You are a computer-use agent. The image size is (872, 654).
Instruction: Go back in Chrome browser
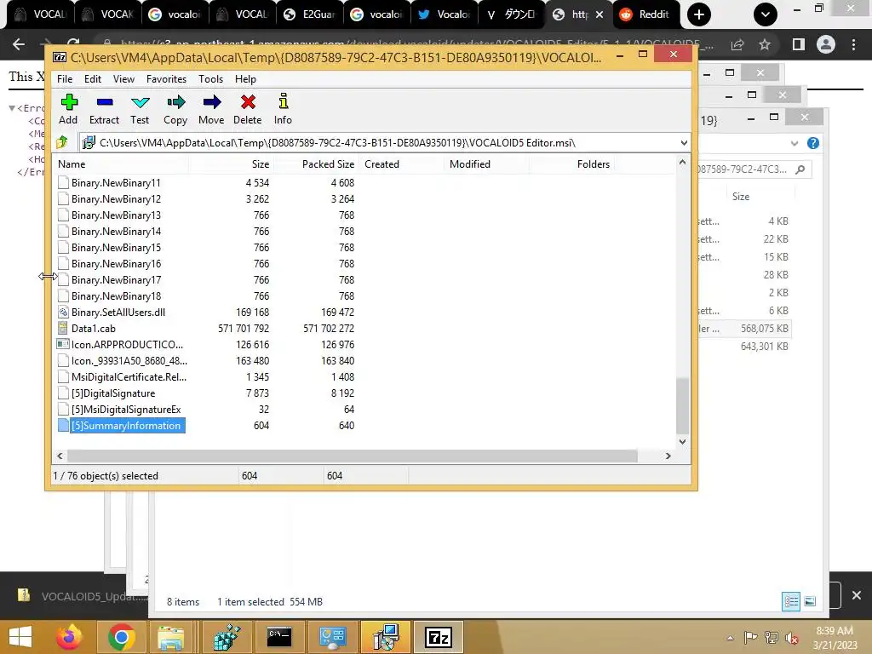19,44
